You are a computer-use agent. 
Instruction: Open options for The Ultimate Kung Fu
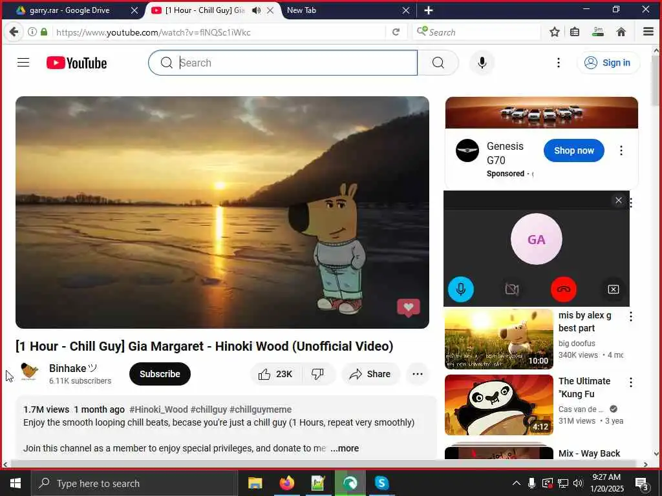(631, 382)
